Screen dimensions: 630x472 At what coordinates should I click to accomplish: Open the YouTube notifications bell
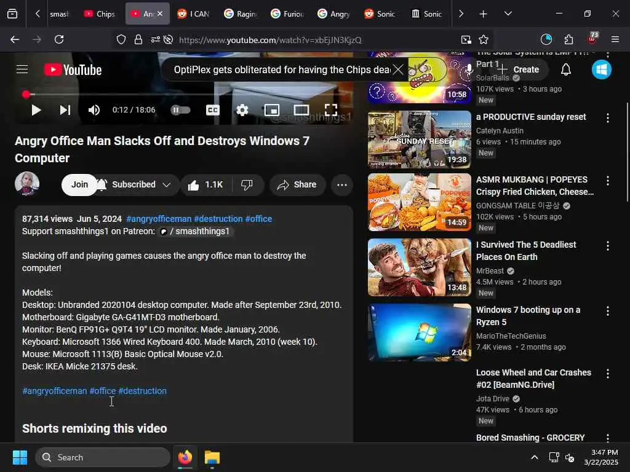tap(566, 69)
